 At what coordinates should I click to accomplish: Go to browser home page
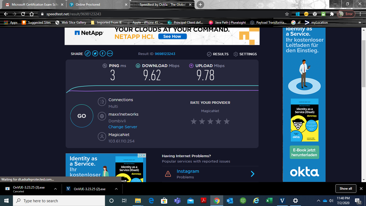point(32,14)
